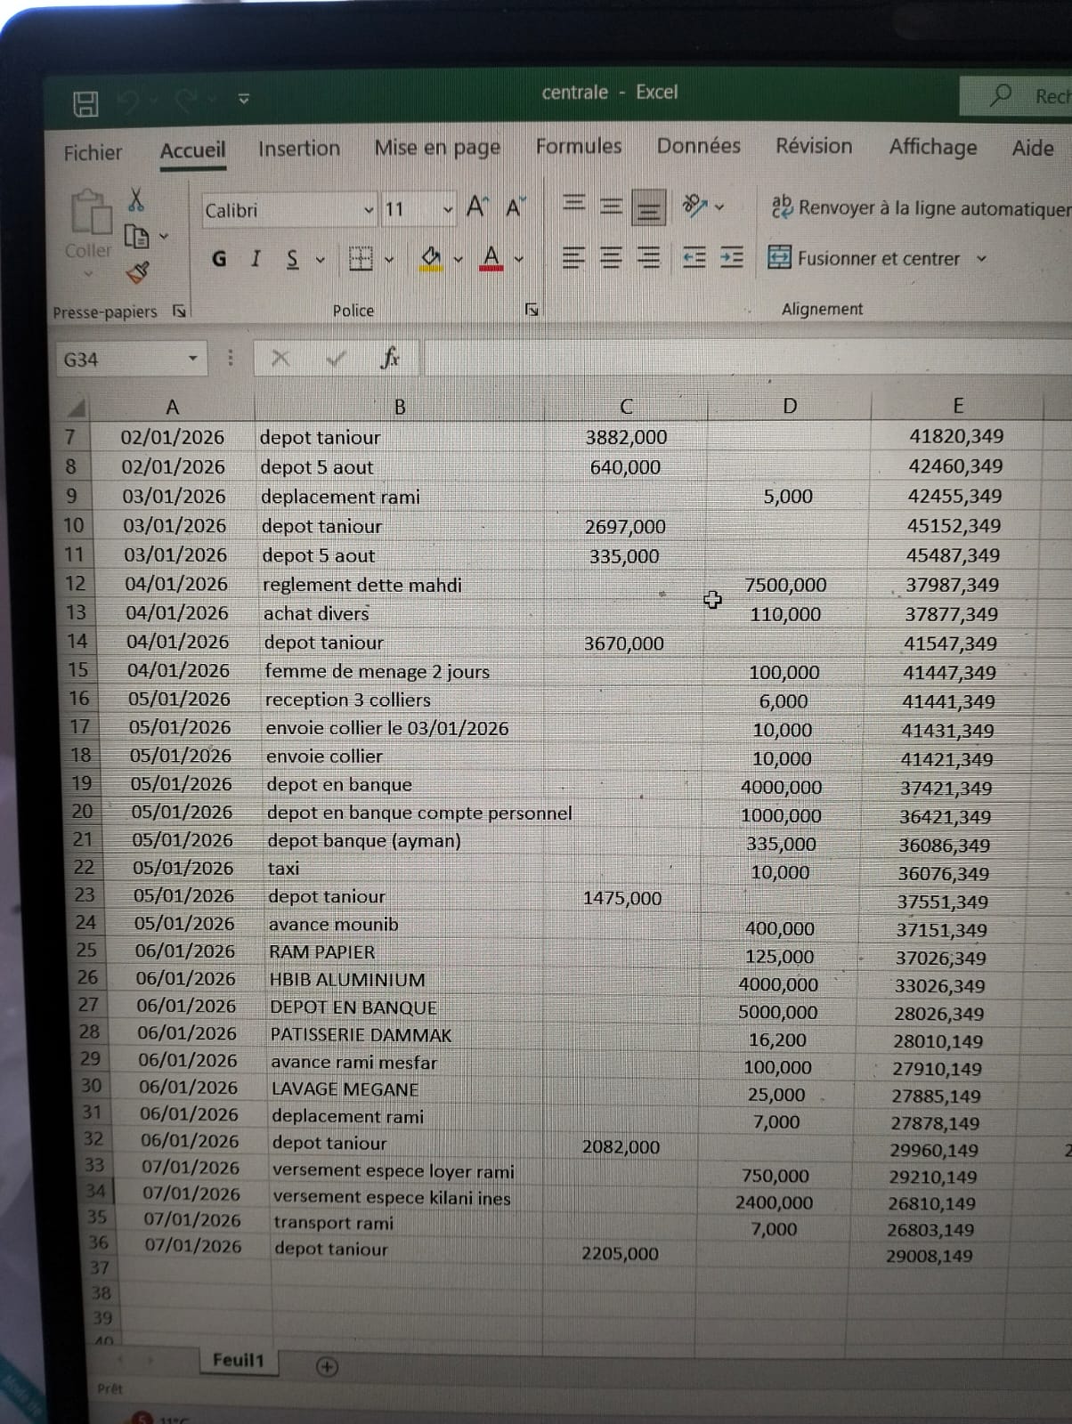Open the Formules ribbon tab

(x=578, y=147)
